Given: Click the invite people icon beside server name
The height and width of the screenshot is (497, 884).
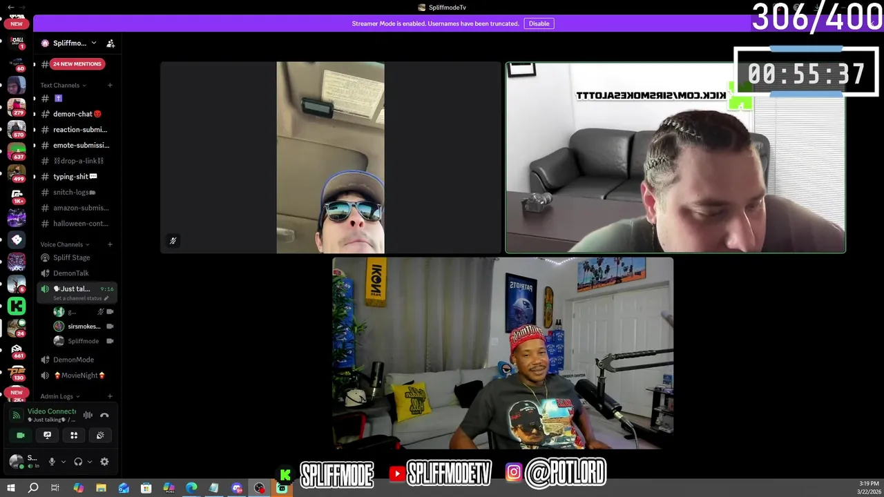Looking at the screenshot, I should (x=110, y=43).
